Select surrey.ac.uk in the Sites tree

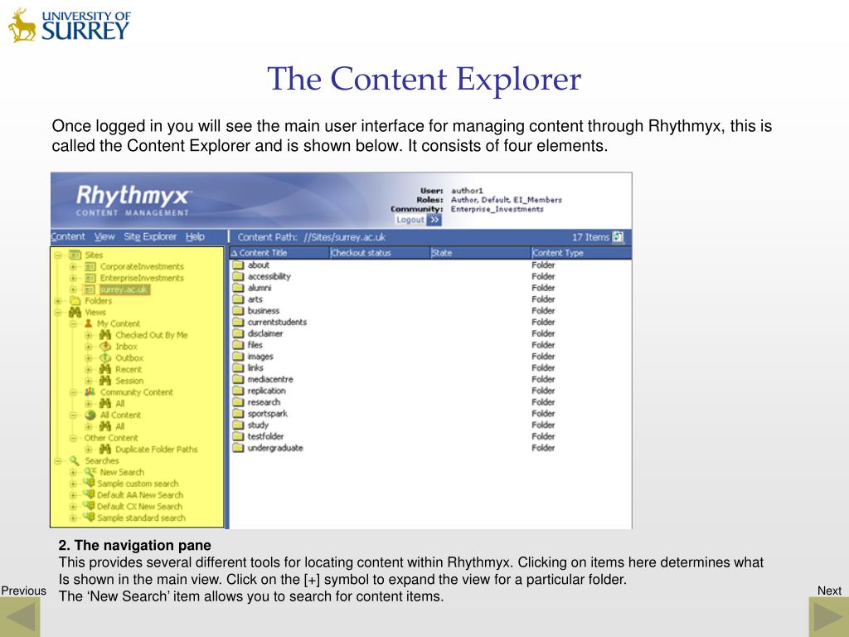coord(124,289)
